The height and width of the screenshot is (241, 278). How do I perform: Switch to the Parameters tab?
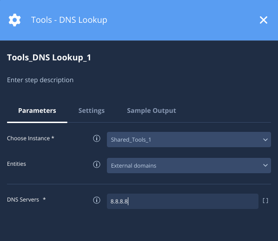coord(37,111)
